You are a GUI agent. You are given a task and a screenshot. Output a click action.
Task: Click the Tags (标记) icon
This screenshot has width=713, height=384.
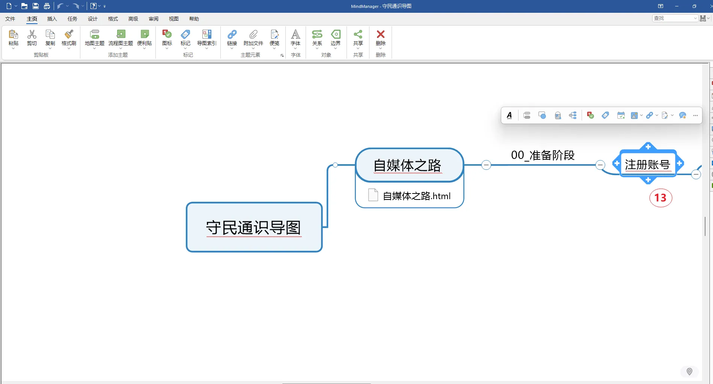185,35
